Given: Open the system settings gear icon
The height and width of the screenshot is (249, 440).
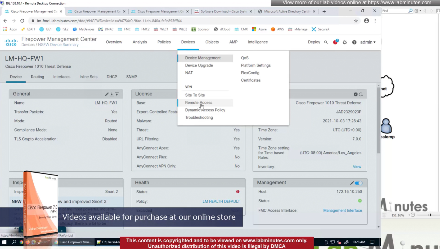Looking at the screenshot, I should (x=345, y=42).
